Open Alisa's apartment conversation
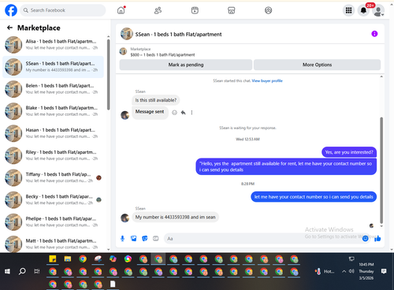The image size is (394, 290). pyautogui.click(x=53, y=45)
